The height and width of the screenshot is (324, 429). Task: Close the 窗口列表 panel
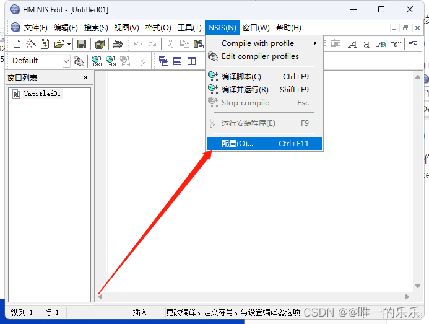(85, 77)
